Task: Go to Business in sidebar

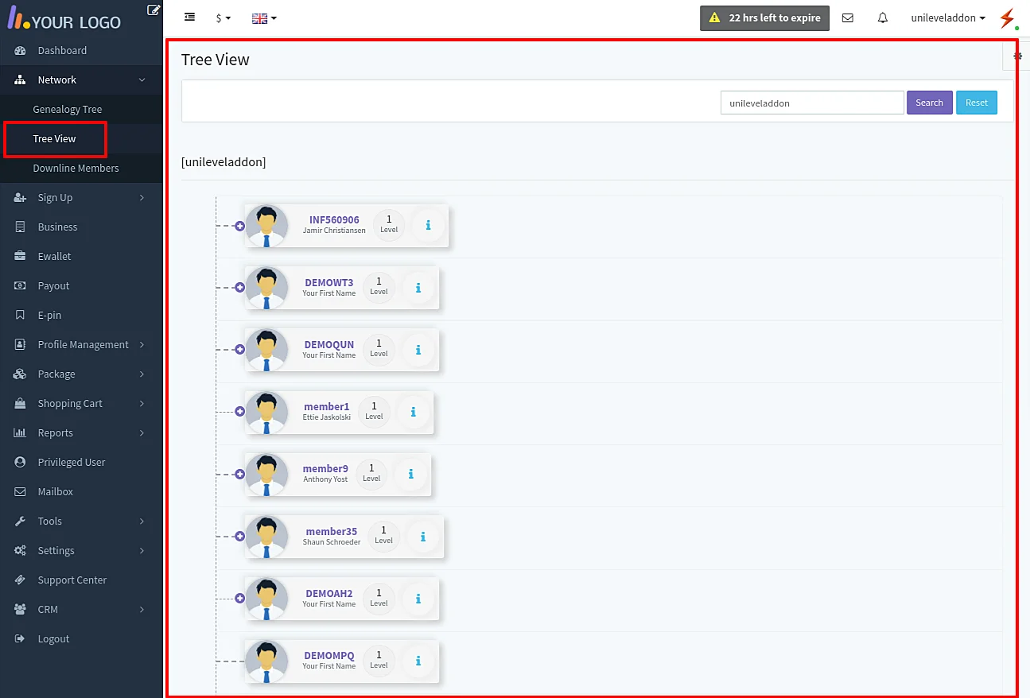Action: click(81, 227)
